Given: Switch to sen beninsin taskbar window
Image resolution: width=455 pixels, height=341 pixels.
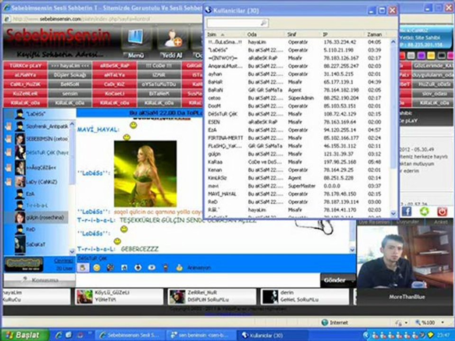Looking at the screenshot, I should [x=200, y=335].
